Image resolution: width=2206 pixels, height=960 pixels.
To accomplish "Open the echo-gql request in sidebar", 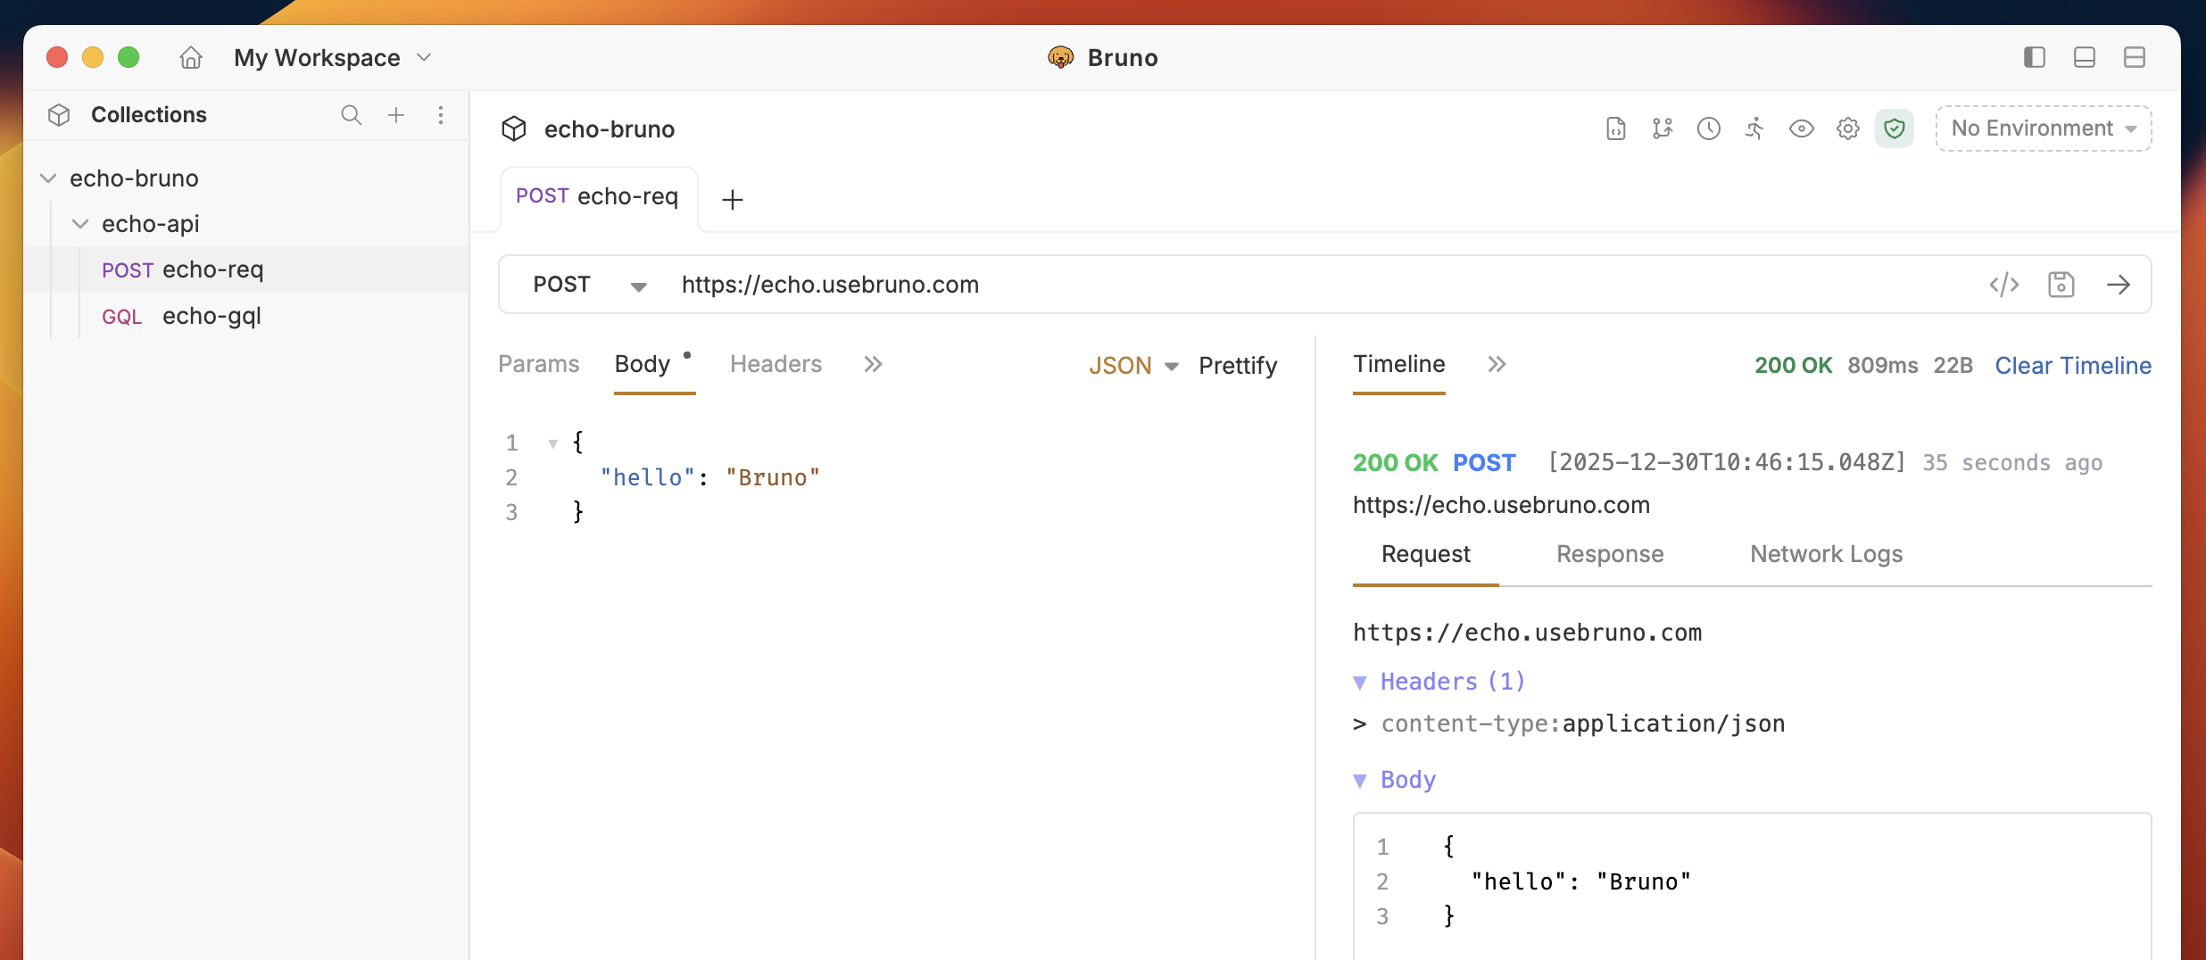I will [x=246, y=316].
